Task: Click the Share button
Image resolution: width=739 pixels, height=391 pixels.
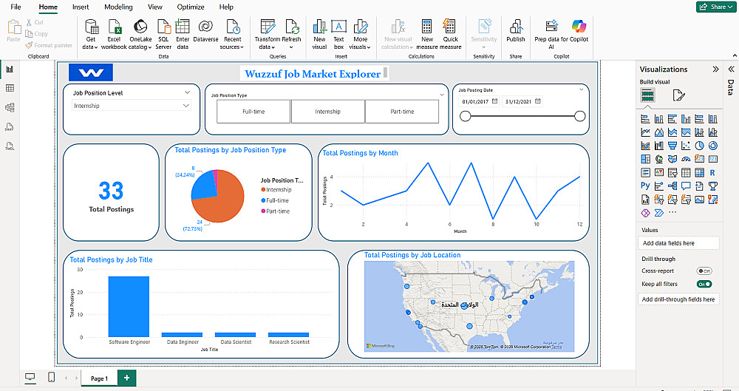Action: [715, 7]
